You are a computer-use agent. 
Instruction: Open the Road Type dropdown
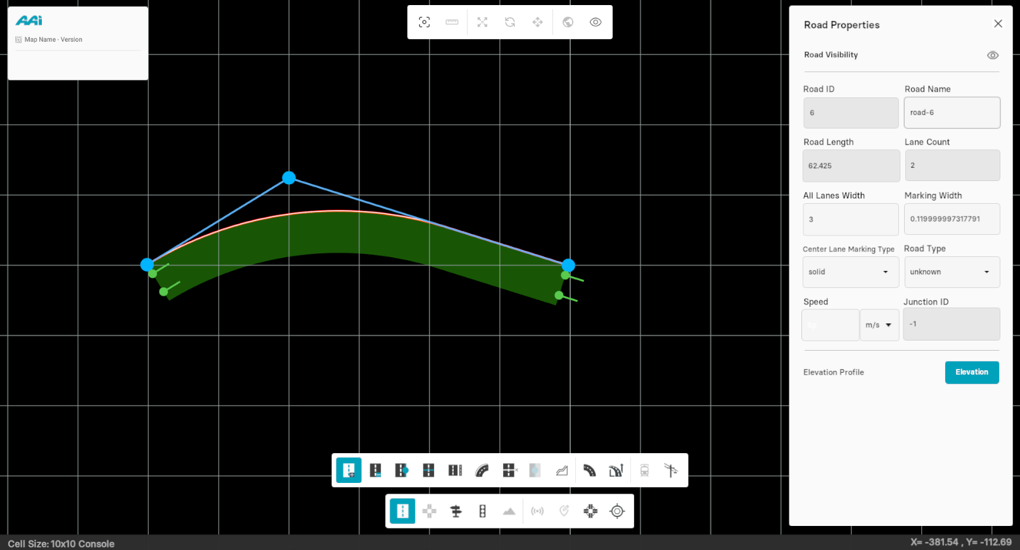(x=952, y=272)
